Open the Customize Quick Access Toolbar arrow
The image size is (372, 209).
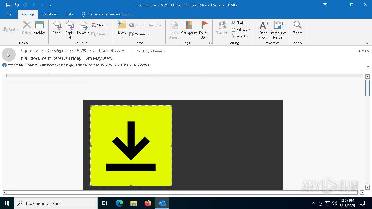[x=50, y=5]
